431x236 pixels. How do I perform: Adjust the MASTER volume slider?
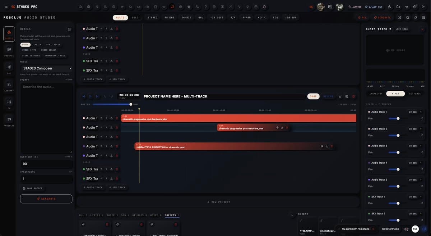pyautogui.click(x=112, y=104)
